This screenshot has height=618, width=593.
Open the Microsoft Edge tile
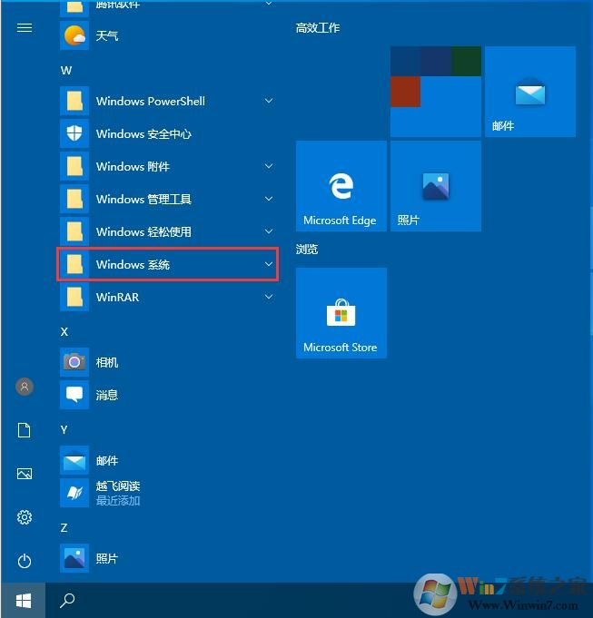tap(341, 186)
